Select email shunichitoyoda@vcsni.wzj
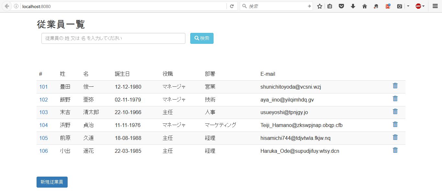 pos(291,87)
